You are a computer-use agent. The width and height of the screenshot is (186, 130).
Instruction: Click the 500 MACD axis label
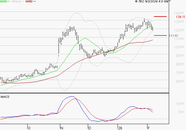tap(181, 112)
